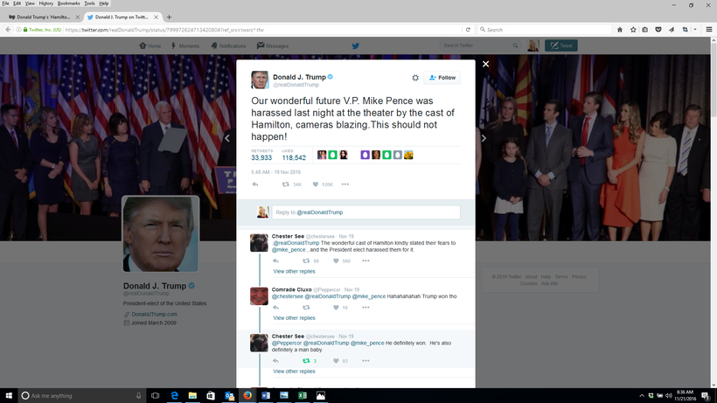
Task: Open Moments in the Twitter nav bar
Action: coord(185,45)
